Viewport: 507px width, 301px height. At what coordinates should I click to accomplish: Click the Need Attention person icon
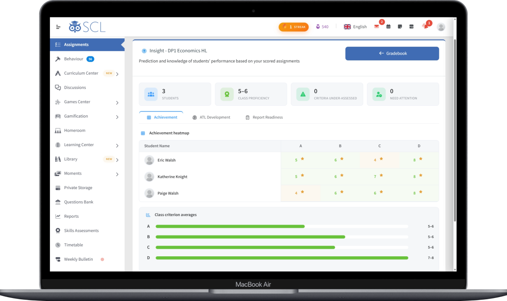coord(379,94)
